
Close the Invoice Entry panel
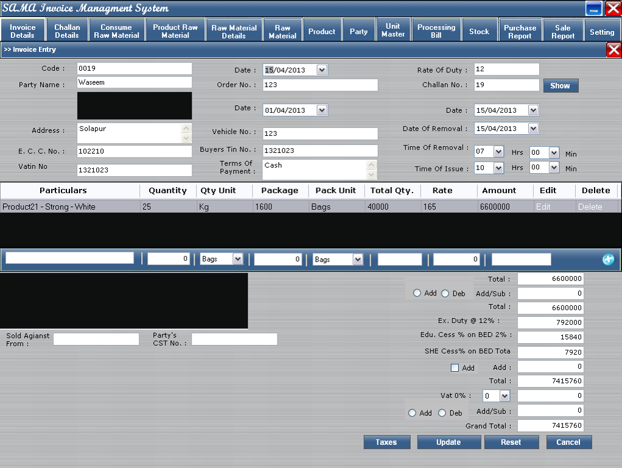[613, 50]
